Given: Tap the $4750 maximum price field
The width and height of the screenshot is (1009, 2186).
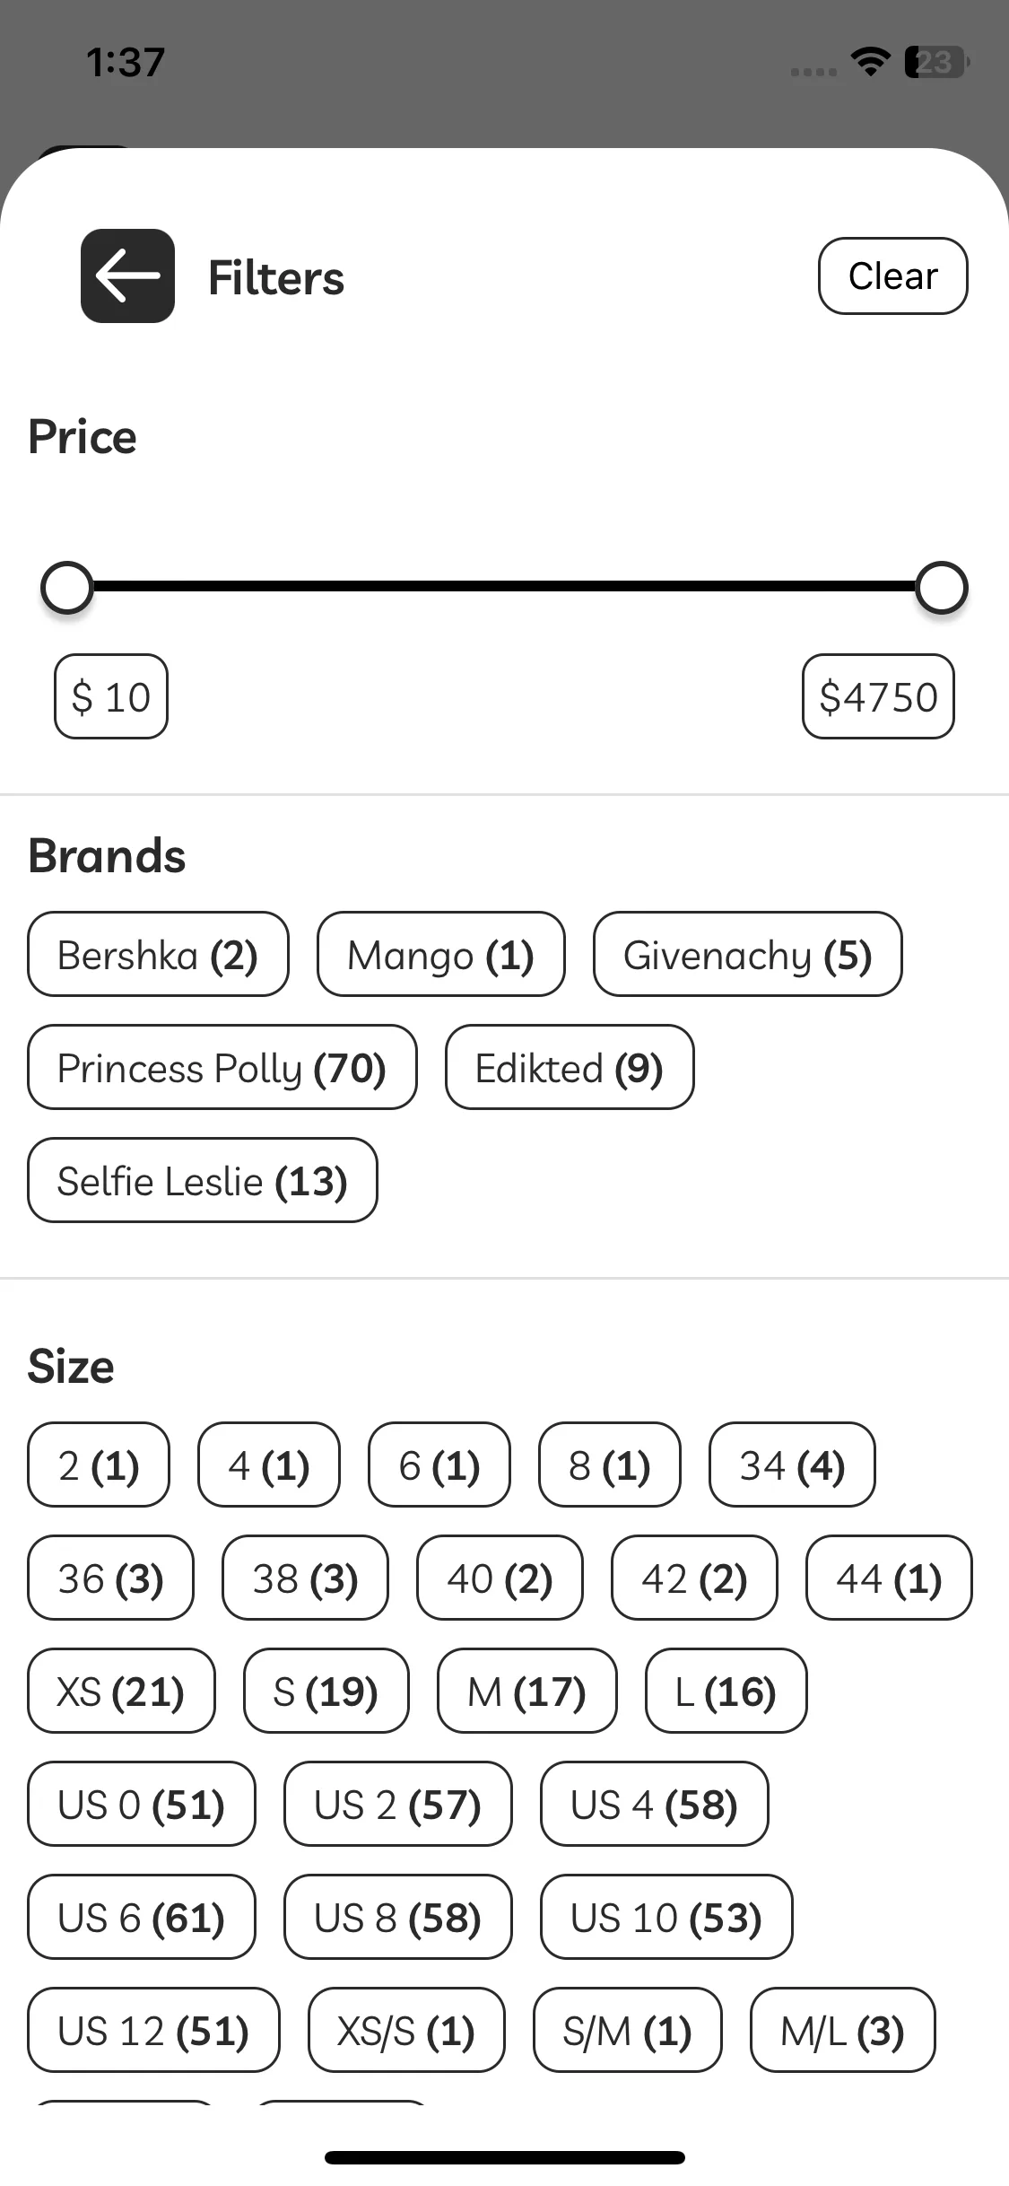Looking at the screenshot, I should [x=879, y=696].
